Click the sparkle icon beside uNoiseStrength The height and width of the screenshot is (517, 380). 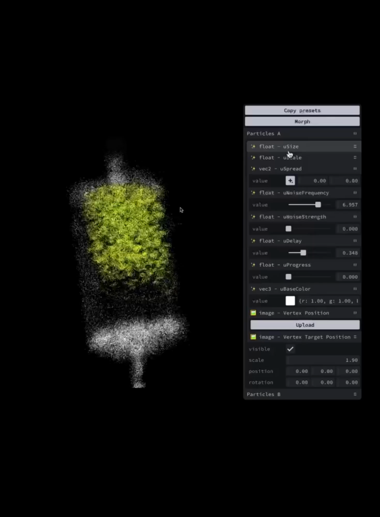tap(253, 217)
